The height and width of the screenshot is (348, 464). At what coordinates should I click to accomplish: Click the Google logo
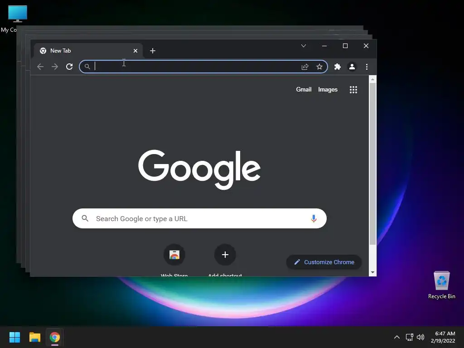pos(199,169)
